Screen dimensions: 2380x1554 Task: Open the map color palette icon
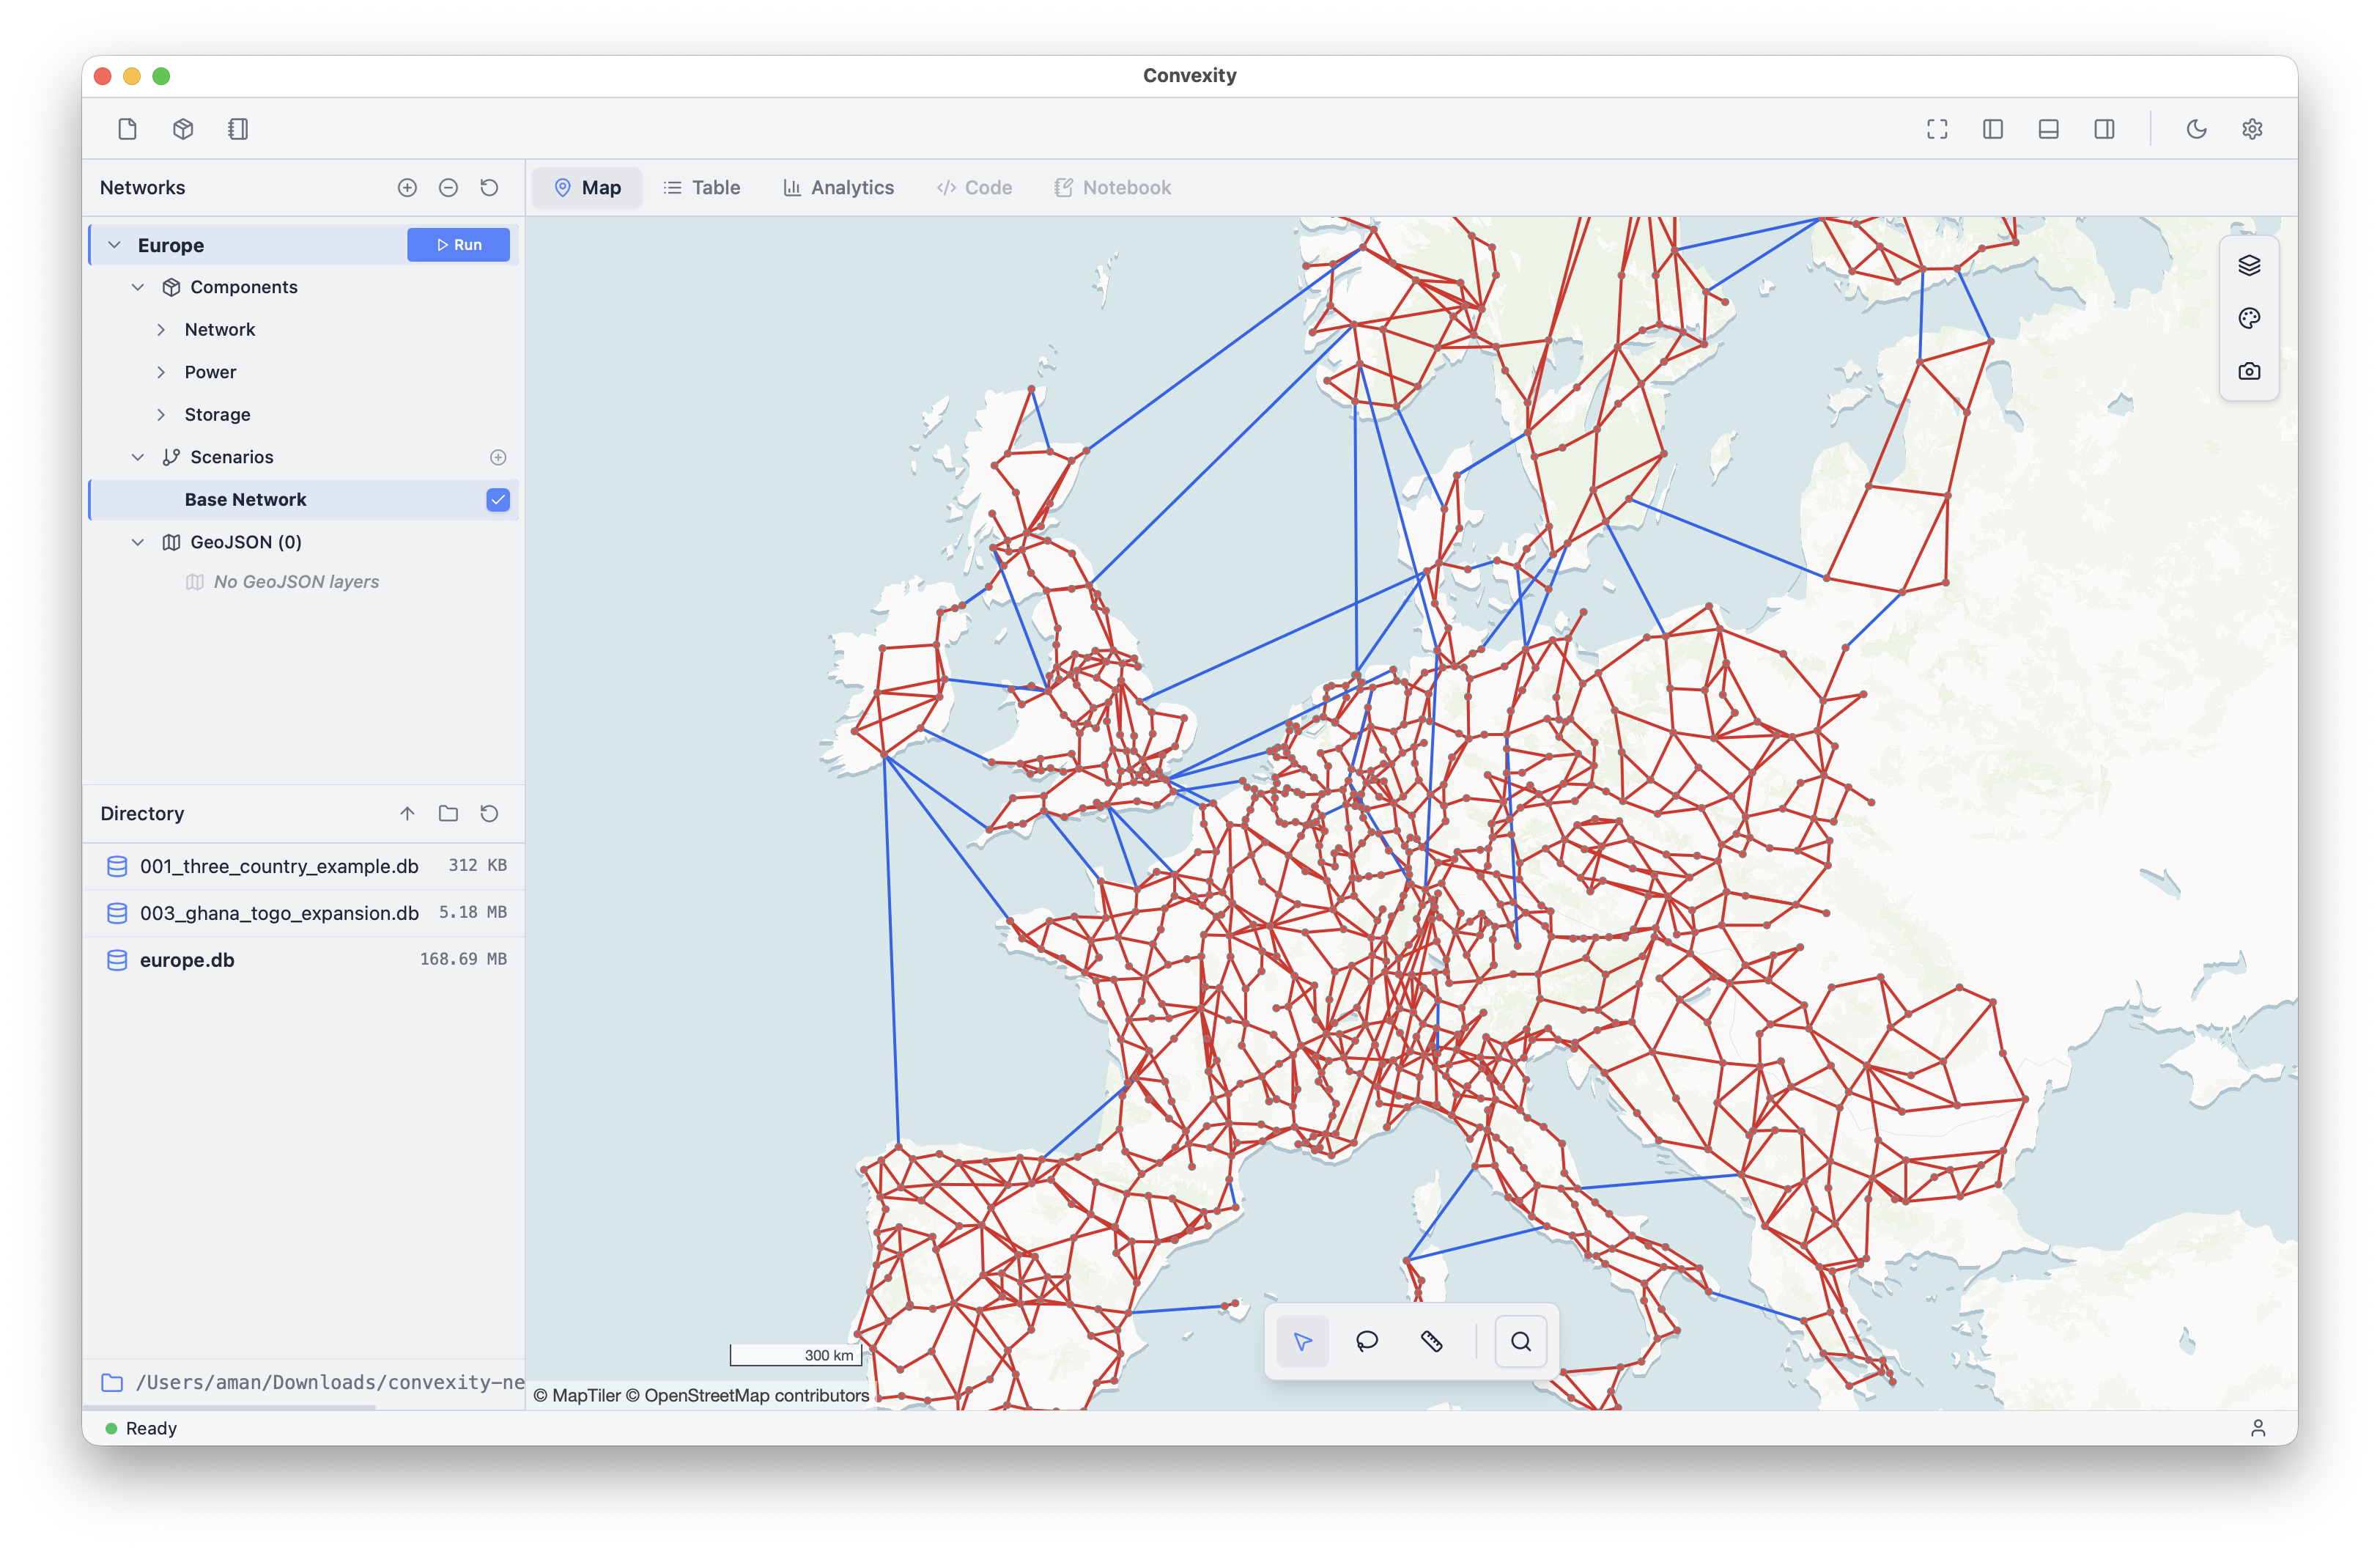[2249, 318]
